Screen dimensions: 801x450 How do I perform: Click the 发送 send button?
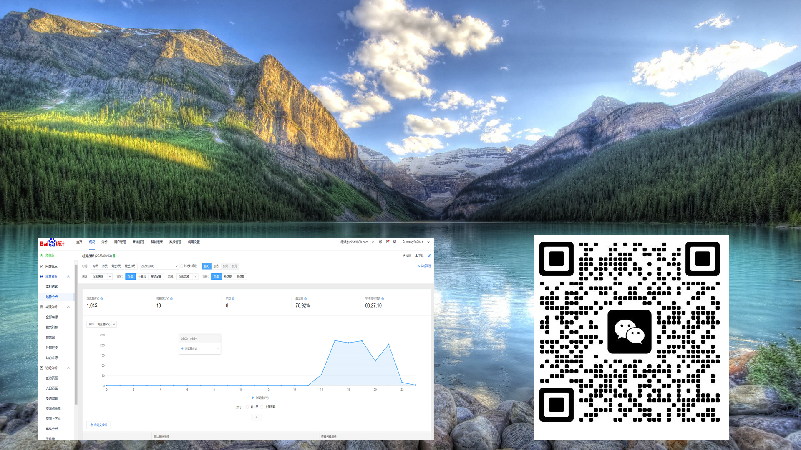point(407,255)
